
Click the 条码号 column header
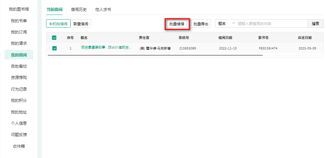184,38
